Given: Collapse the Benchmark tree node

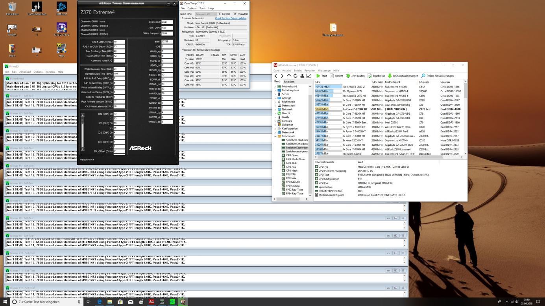Looking at the screenshot, I should tap(275, 136).
